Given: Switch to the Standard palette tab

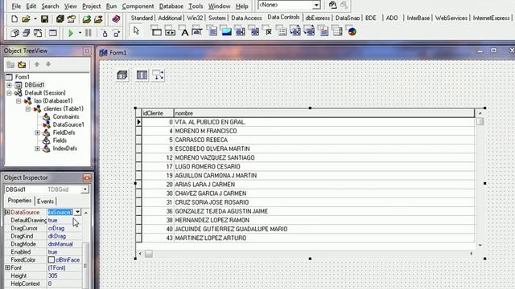Looking at the screenshot, I should point(142,18).
